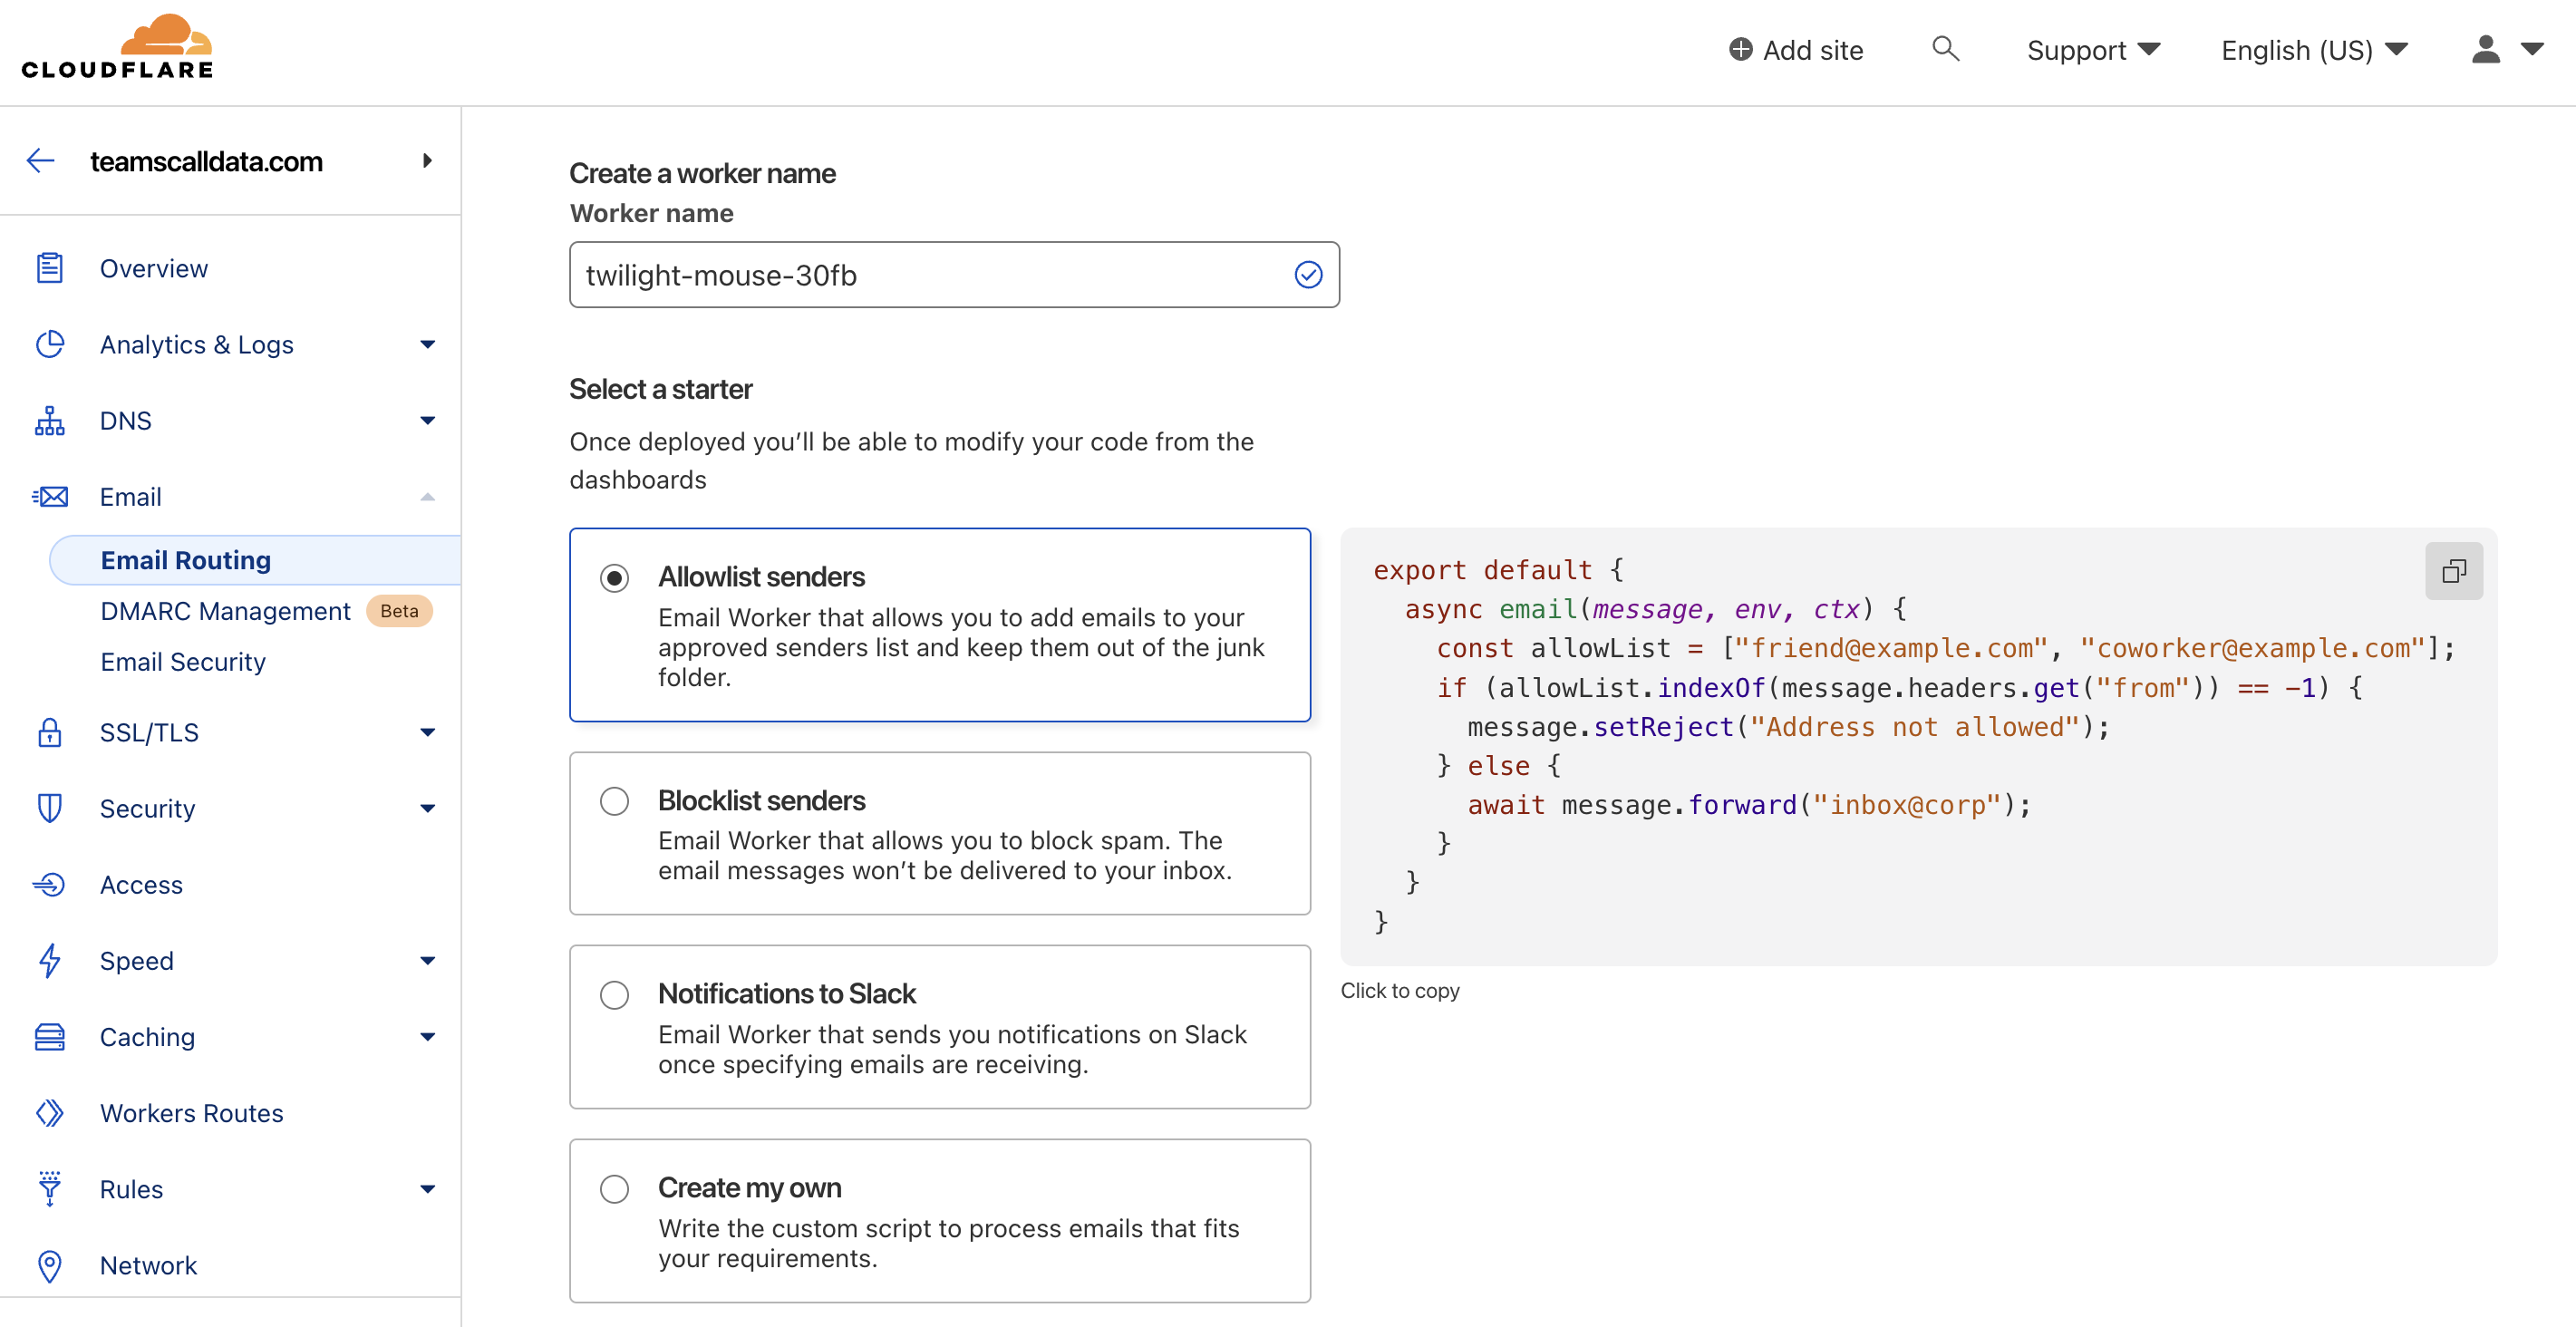
Task: Click the Access sidebar icon
Action: (x=49, y=885)
